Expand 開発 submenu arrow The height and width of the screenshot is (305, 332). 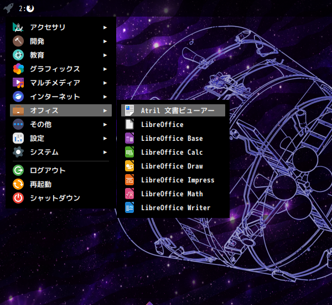105,41
